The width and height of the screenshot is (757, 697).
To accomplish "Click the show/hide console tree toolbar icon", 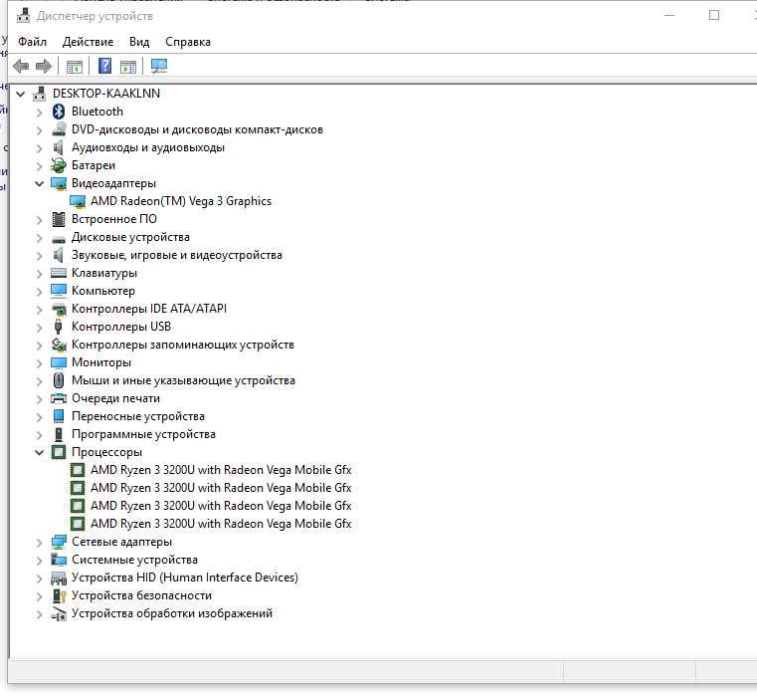I will click(x=75, y=67).
